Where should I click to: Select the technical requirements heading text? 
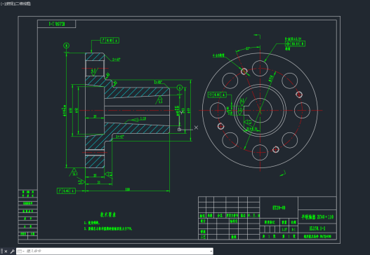pos(108,214)
